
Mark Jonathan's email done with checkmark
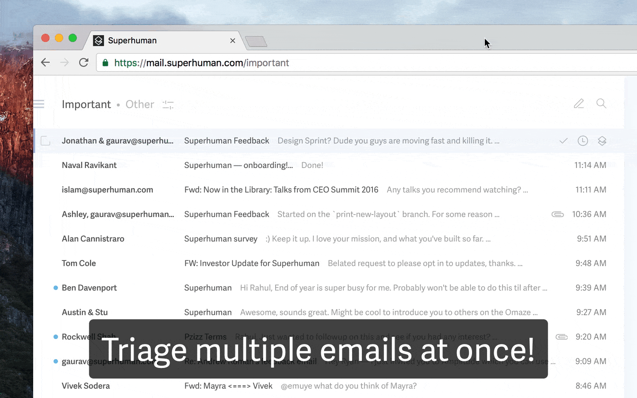564,141
